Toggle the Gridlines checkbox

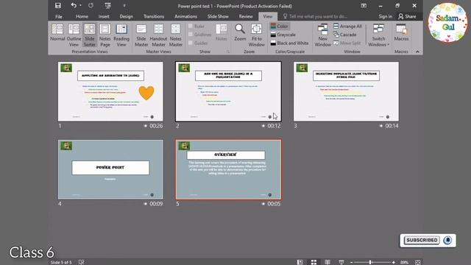[x=191, y=35]
